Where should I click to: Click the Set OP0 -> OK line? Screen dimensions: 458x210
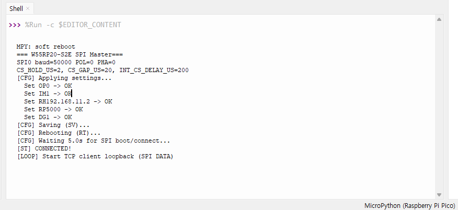coord(48,86)
